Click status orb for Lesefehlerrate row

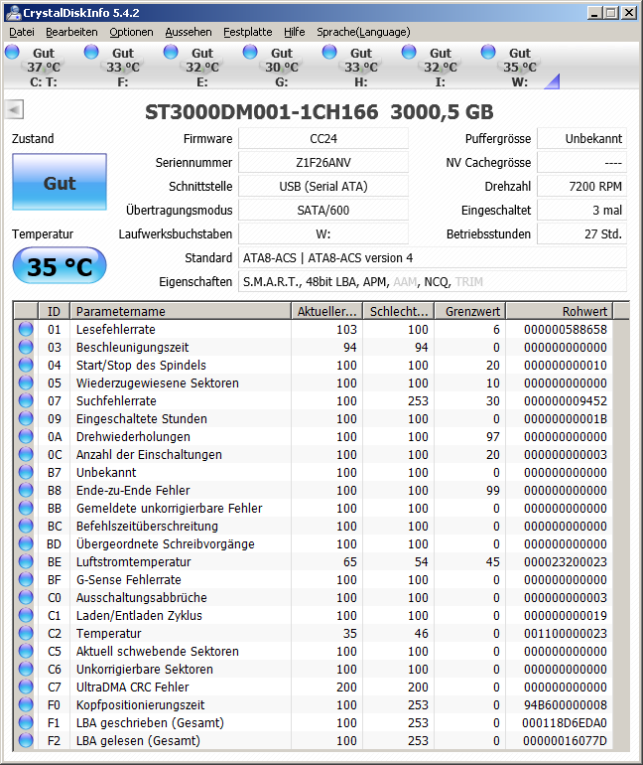pos(26,329)
